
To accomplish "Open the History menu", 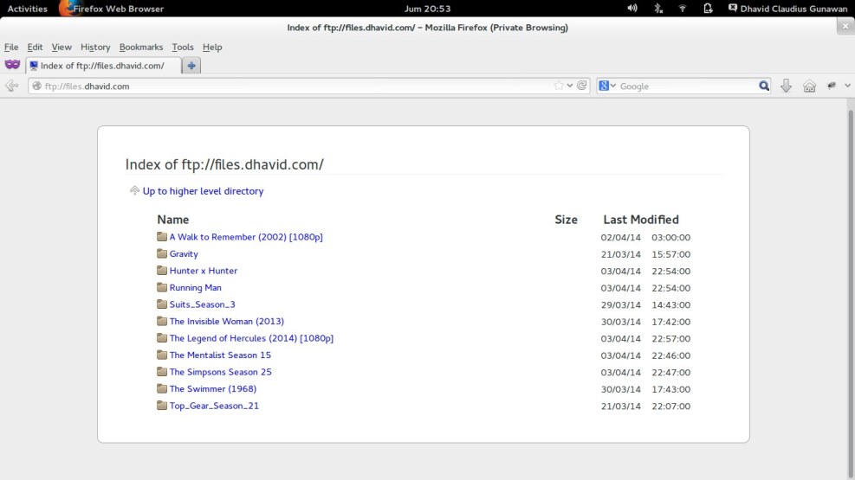I will click(95, 47).
